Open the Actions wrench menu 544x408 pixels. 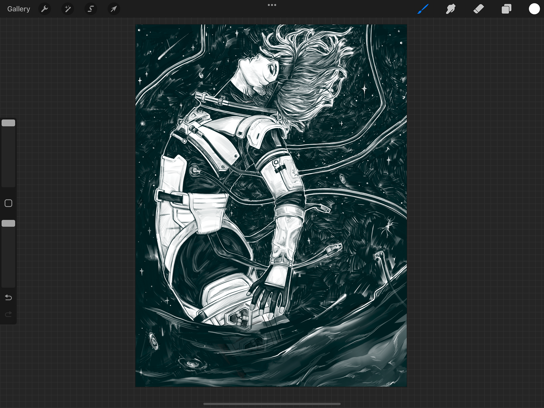point(44,9)
